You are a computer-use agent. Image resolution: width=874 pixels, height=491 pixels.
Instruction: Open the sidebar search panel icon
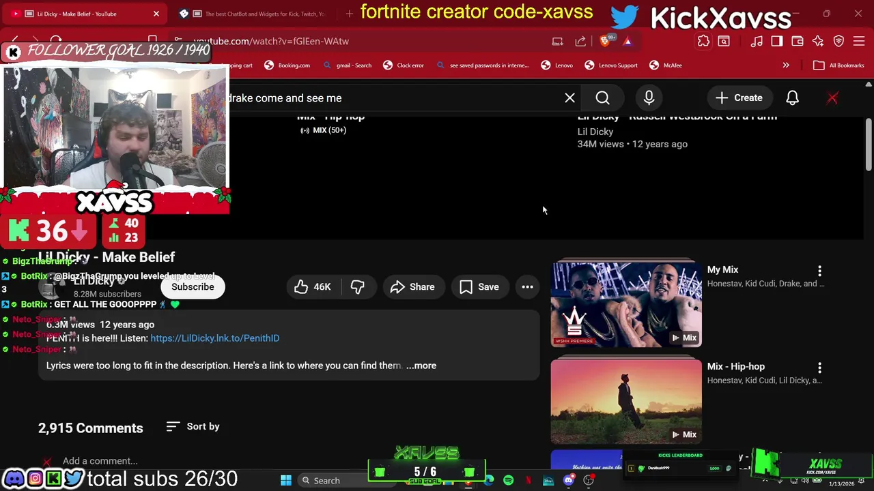[x=724, y=42]
